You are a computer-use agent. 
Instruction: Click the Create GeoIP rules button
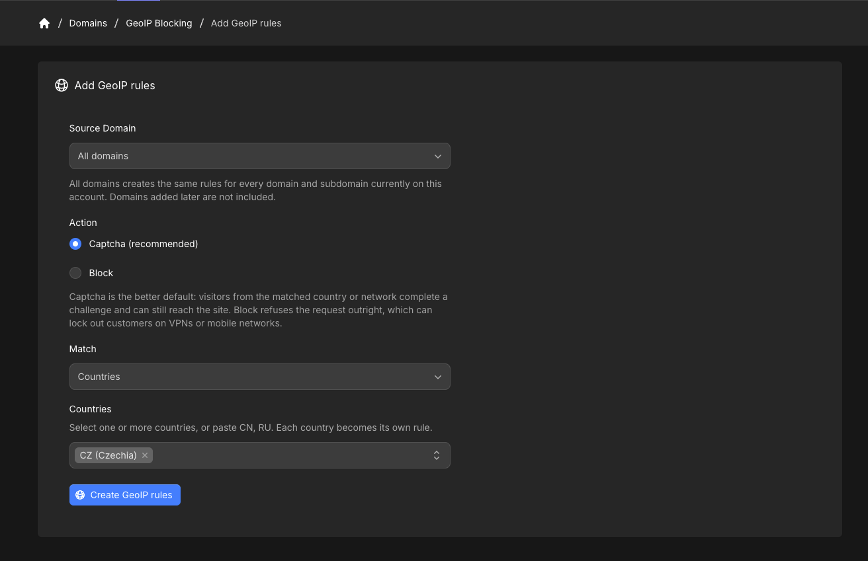click(x=125, y=495)
